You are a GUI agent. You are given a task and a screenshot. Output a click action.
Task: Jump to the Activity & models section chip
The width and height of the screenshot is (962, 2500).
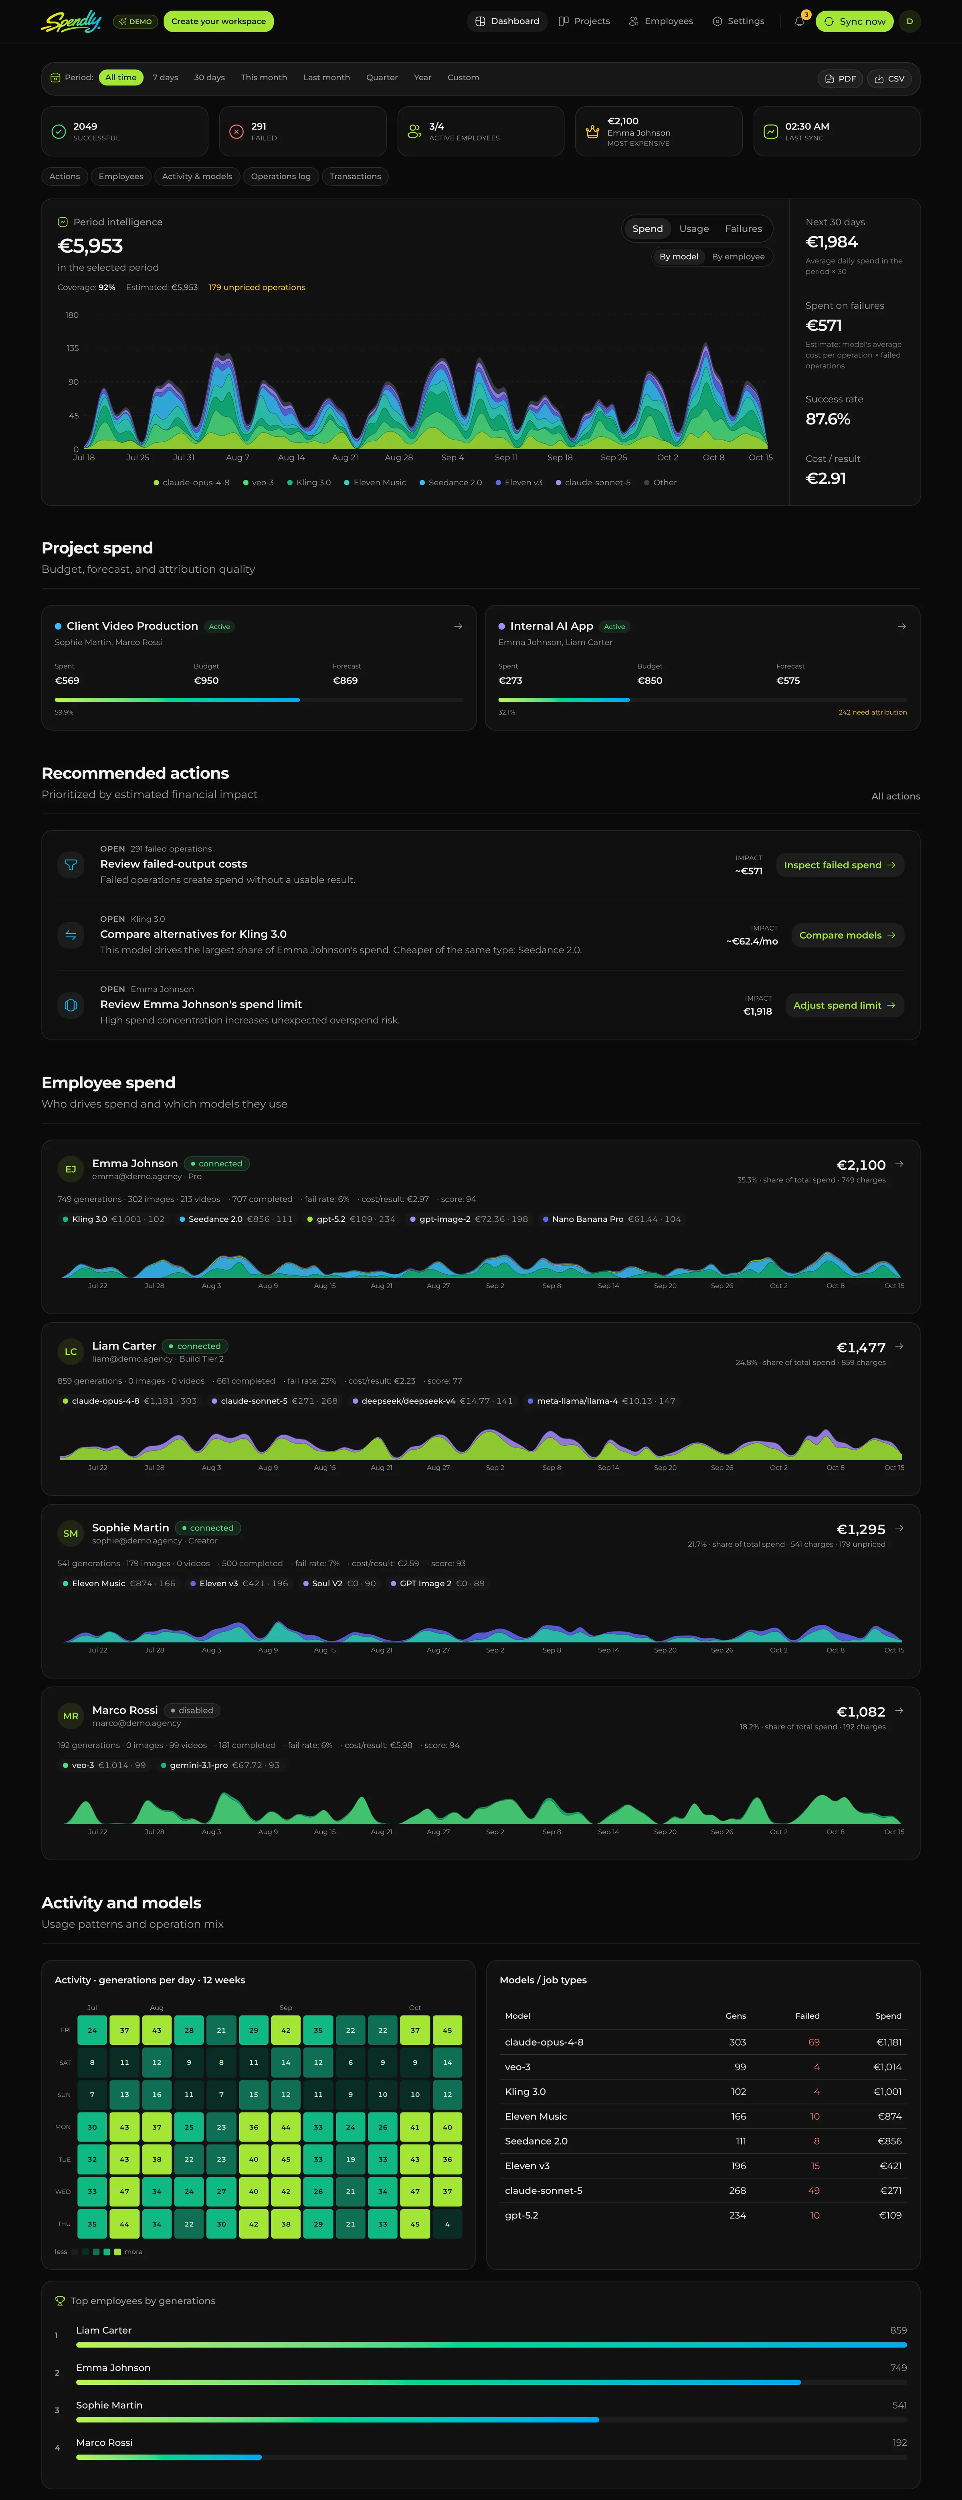(x=197, y=176)
